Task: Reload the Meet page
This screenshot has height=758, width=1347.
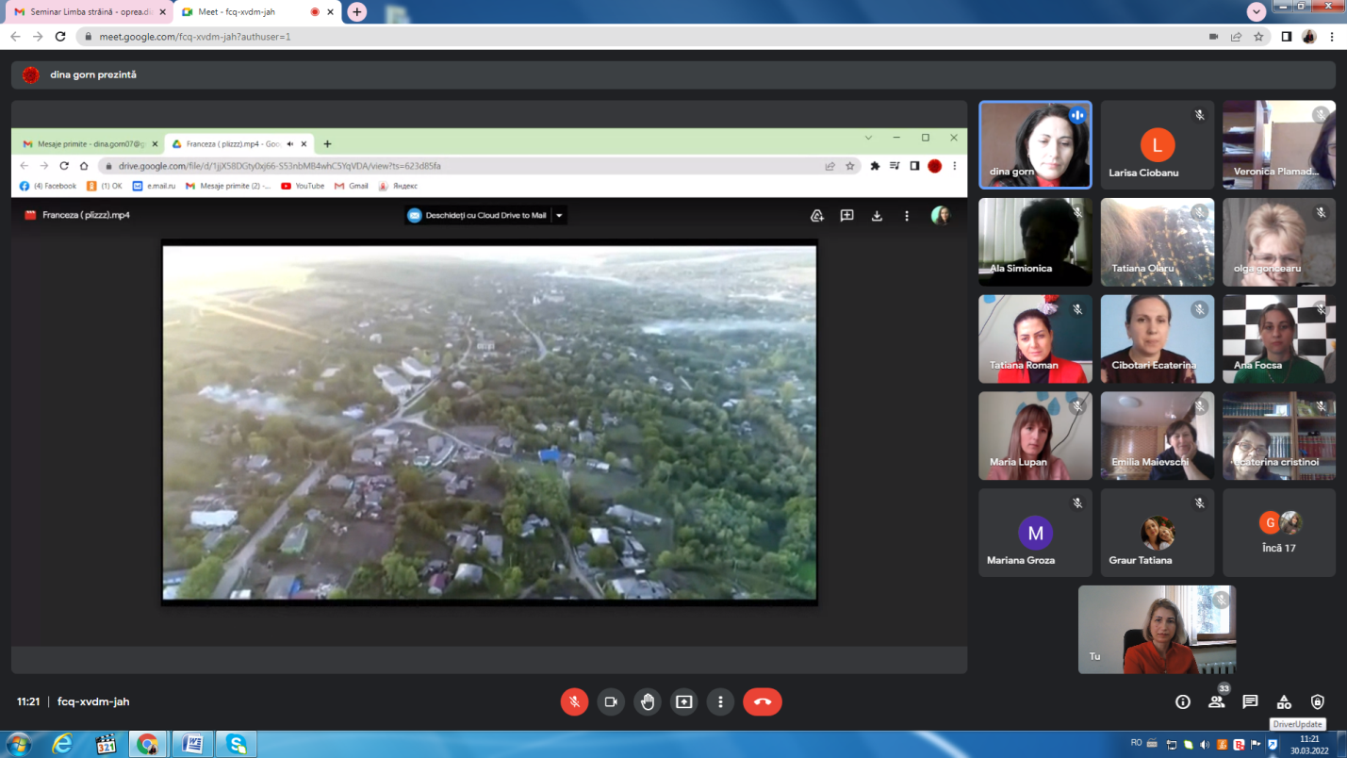Action: 60,37
